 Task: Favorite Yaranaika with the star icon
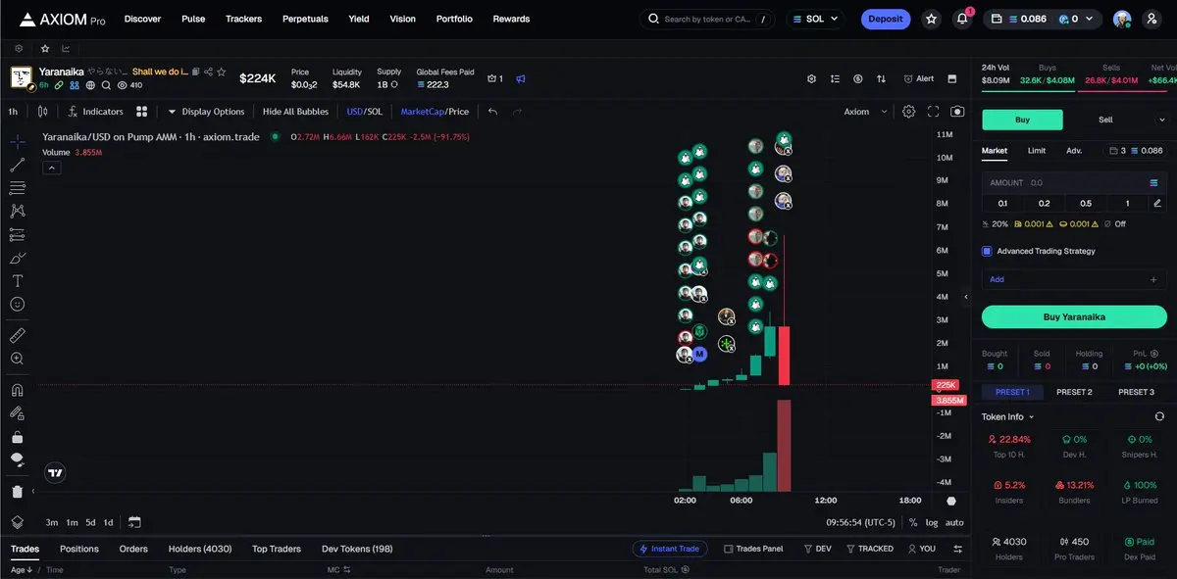(x=222, y=72)
